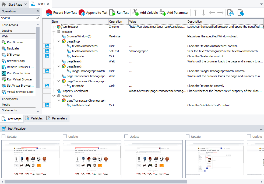
Task: Click the Add Parameter icon
Action: [162, 13]
